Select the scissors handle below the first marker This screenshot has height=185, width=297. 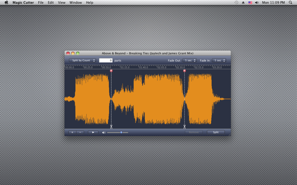tap(111, 127)
